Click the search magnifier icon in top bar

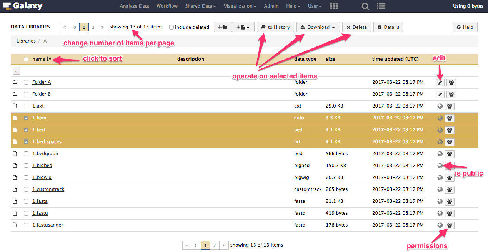pyautogui.click(x=365, y=6)
